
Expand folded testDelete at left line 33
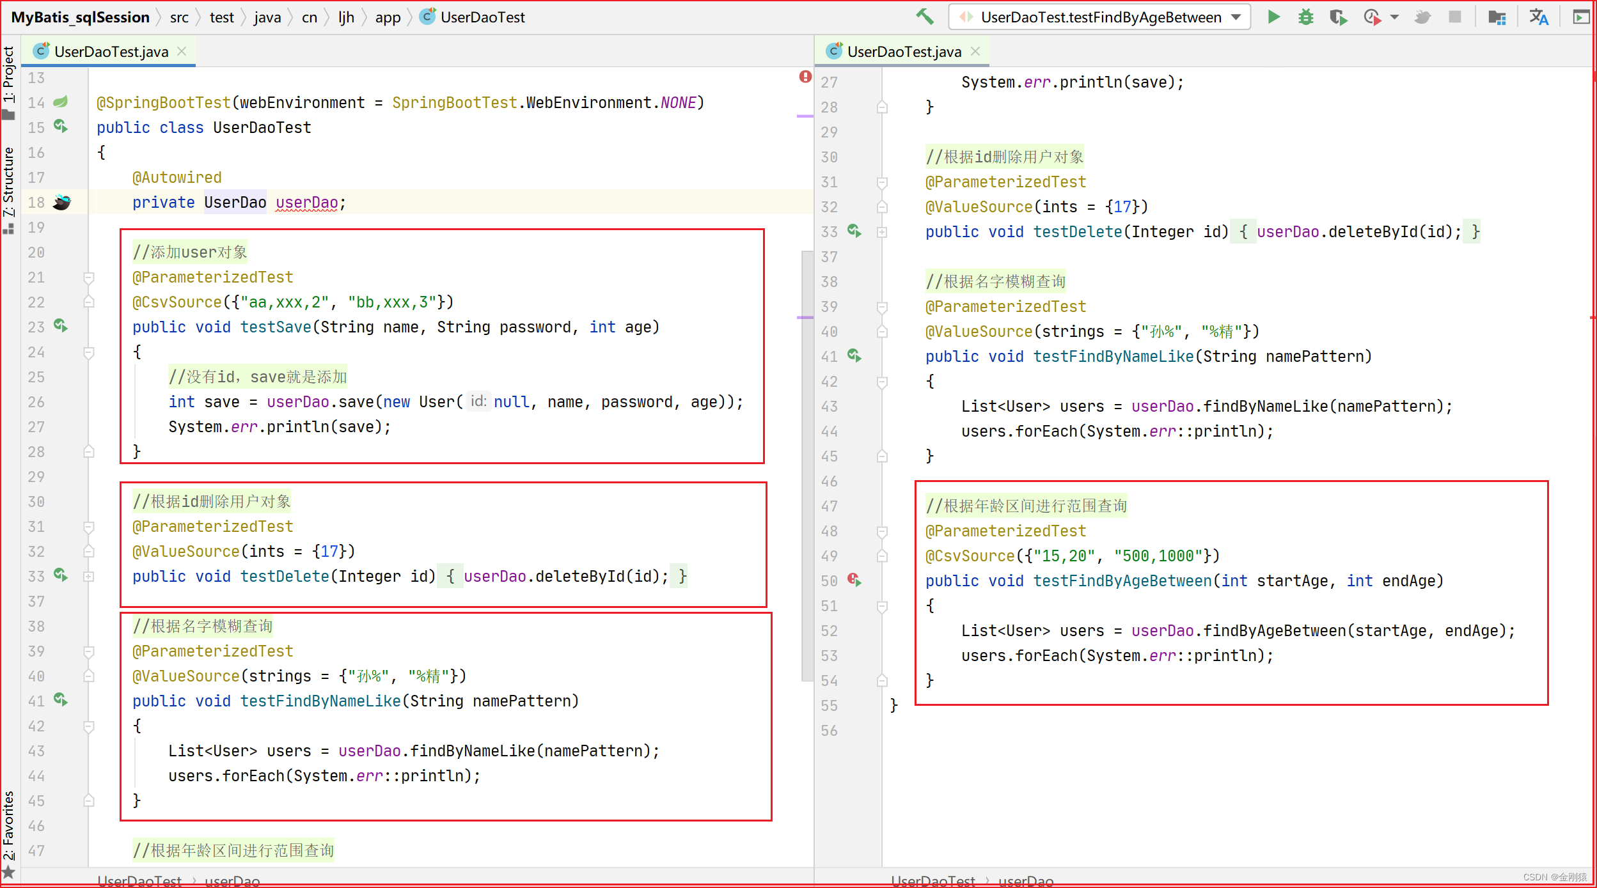pos(89,576)
